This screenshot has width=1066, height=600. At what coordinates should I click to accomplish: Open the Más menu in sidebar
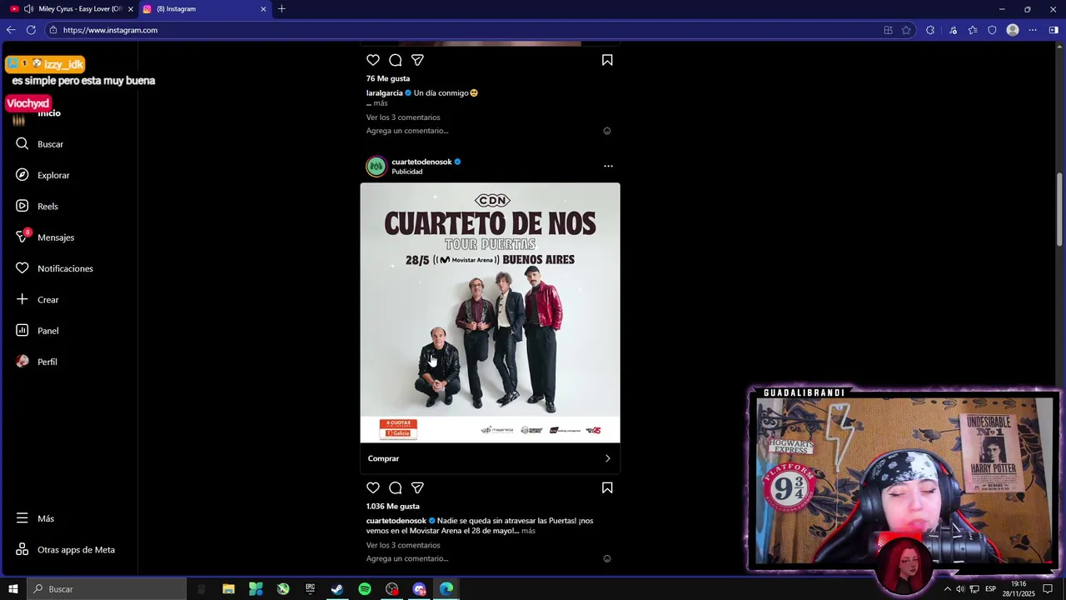click(x=35, y=518)
